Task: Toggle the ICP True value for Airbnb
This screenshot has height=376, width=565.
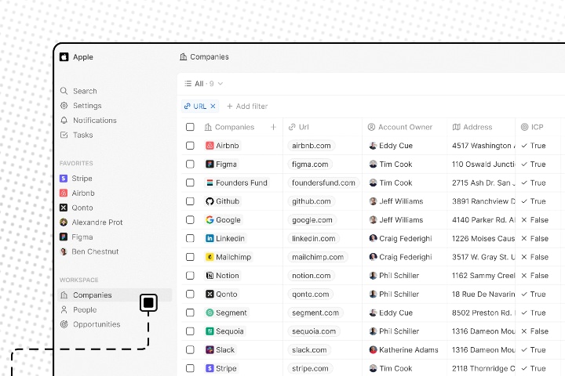Action: (534, 146)
